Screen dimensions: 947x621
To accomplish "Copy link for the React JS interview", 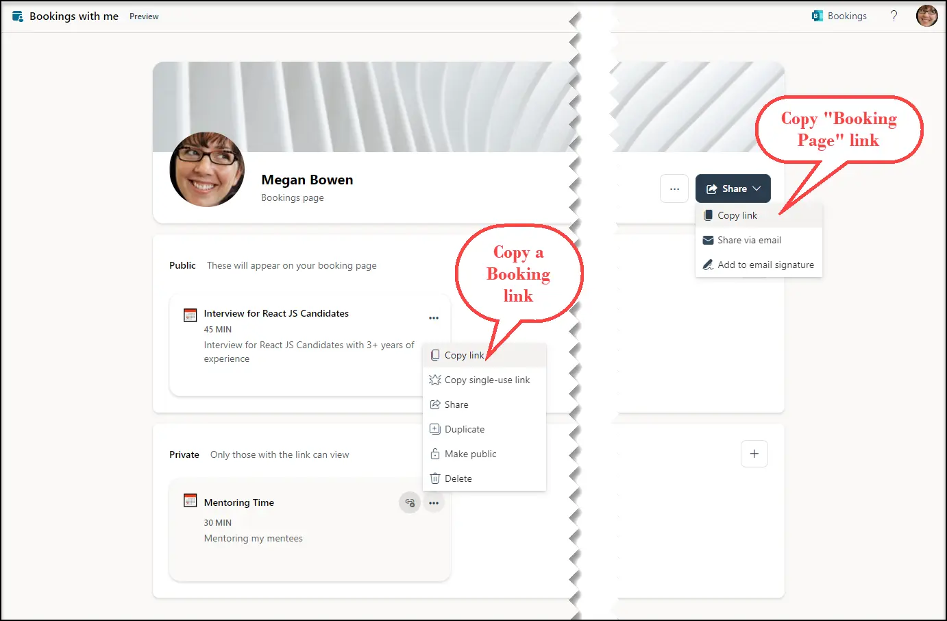I will (x=463, y=355).
